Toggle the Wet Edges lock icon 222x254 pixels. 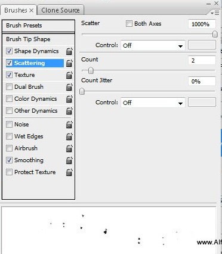tap(69, 137)
